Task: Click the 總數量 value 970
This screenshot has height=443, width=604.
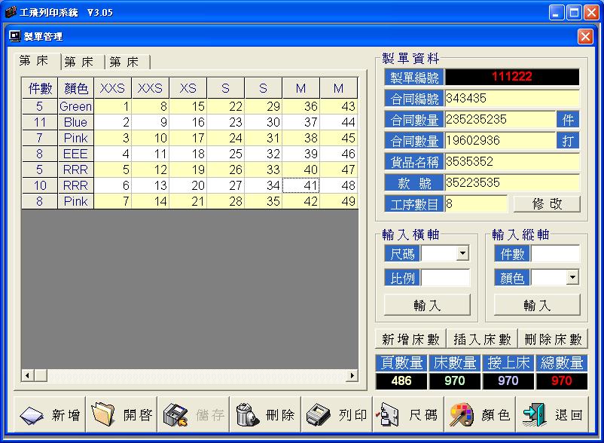Action: (561, 380)
